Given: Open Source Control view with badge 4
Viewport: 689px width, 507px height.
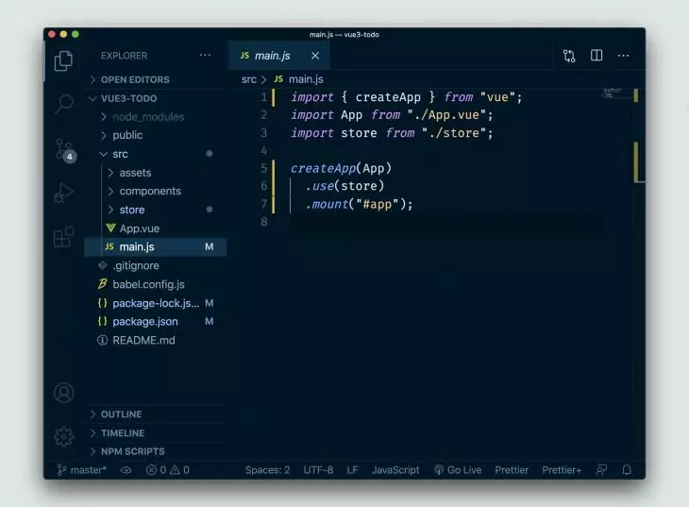Looking at the screenshot, I should [65, 150].
